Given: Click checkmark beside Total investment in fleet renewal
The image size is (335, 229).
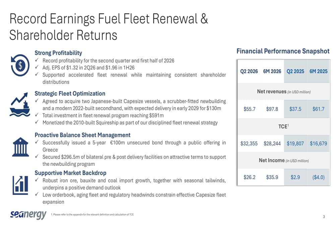Looking at the screenshot, I should 37,115.
